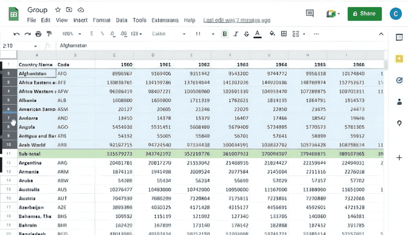Image resolution: width=408 pixels, height=235 pixels.
Task: Toggle italic formatting
Action: tap(236, 34)
